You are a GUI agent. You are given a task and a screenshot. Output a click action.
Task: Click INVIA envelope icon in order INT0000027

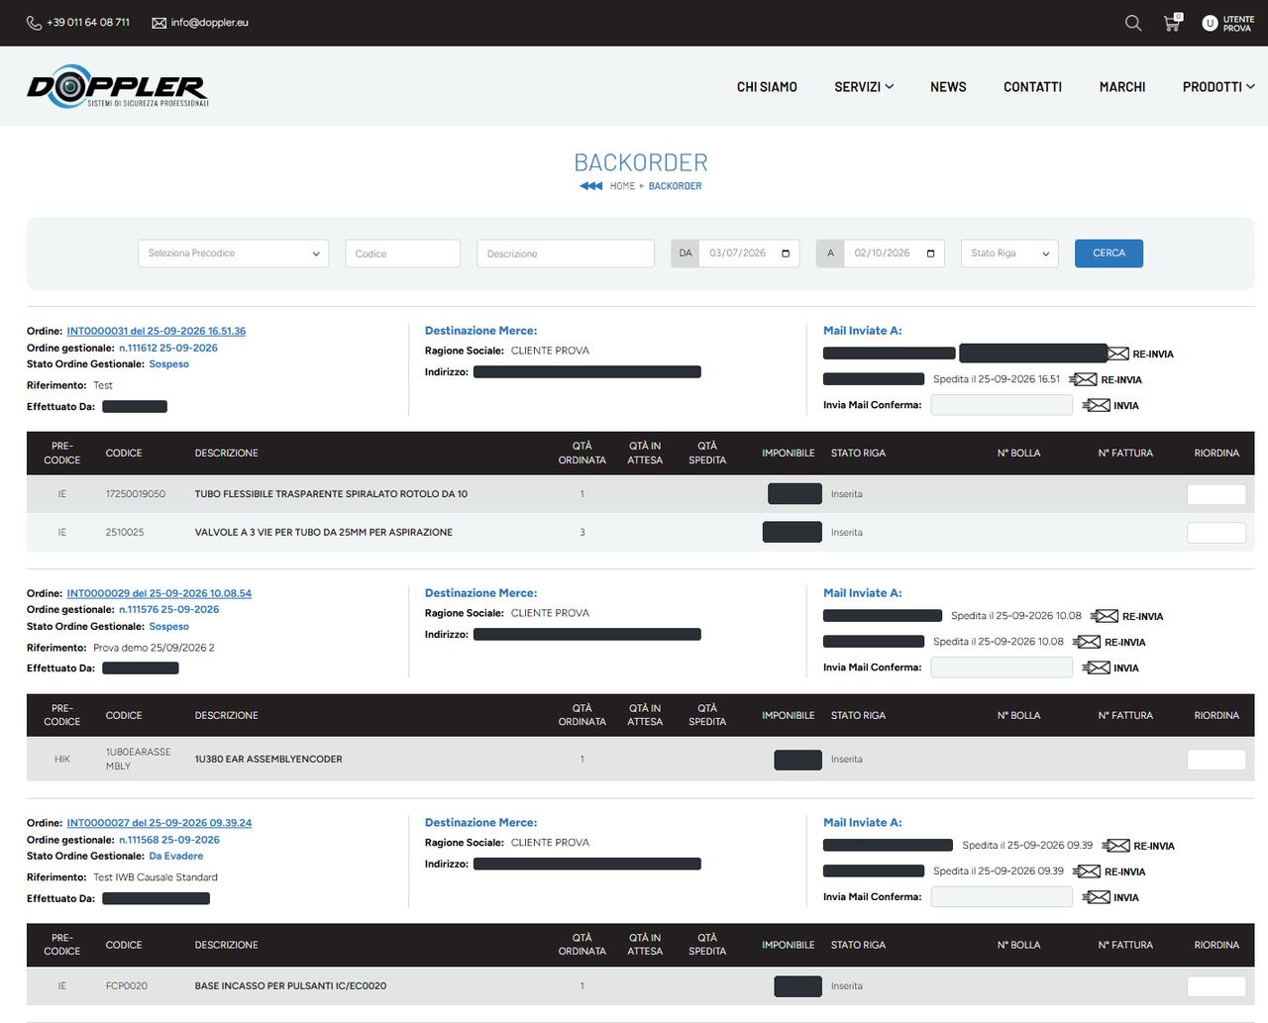1097,897
